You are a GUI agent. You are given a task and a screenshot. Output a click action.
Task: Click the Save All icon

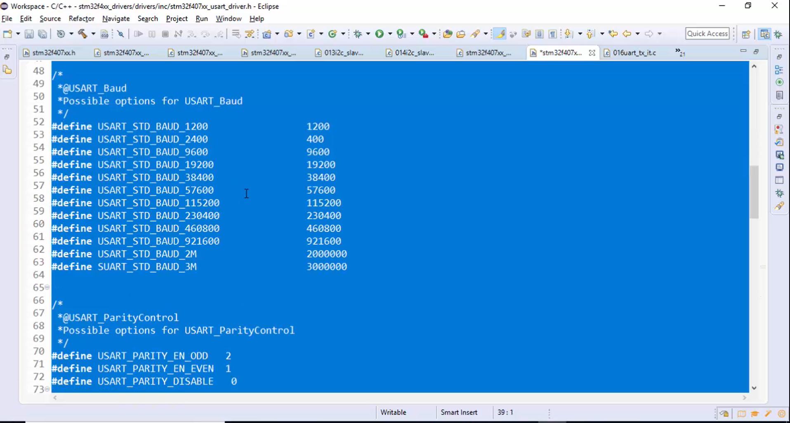(x=42, y=34)
